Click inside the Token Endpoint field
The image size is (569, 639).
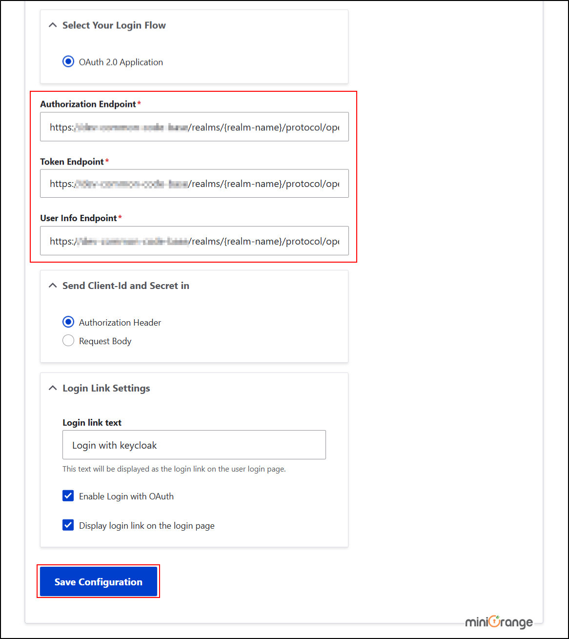[x=194, y=184]
